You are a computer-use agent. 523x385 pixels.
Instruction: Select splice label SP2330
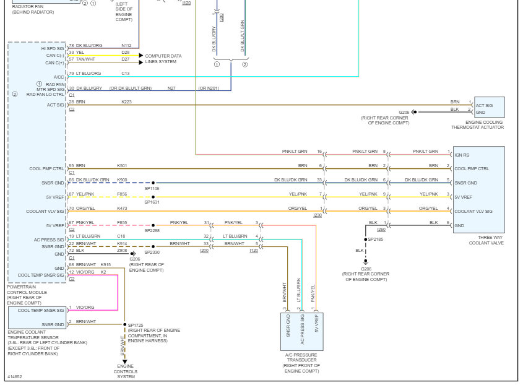[x=152, y=252]
